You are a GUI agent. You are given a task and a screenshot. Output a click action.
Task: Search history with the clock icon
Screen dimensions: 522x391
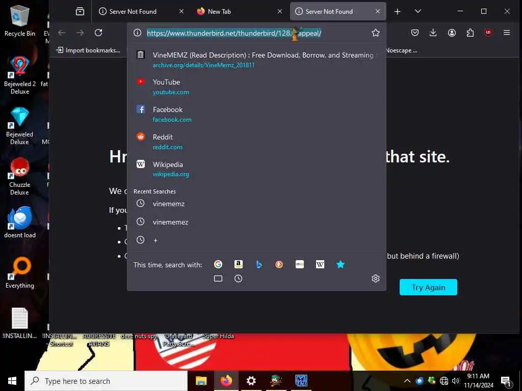click(239, 278)
